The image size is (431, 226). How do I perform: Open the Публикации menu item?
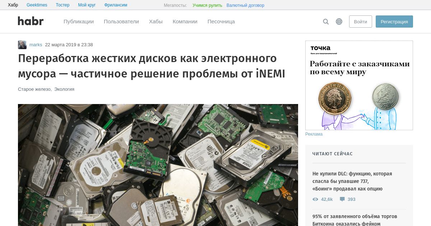click(79, 22)
